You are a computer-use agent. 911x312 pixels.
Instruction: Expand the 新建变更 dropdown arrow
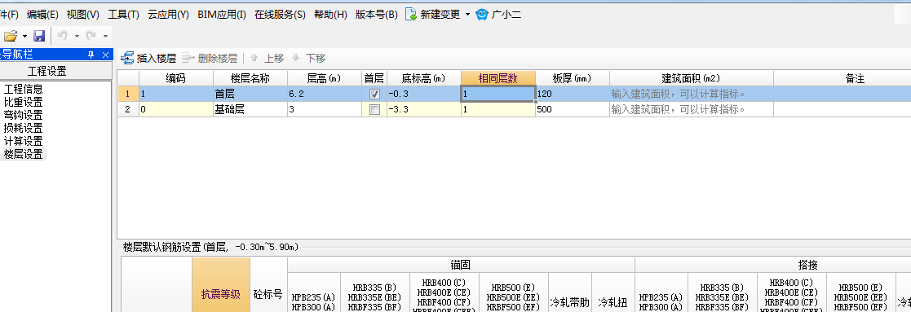coord(467,15)
